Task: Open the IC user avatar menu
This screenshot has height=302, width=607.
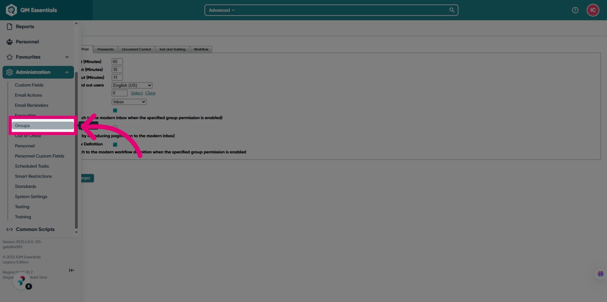Action: click(x=593, y=10)
